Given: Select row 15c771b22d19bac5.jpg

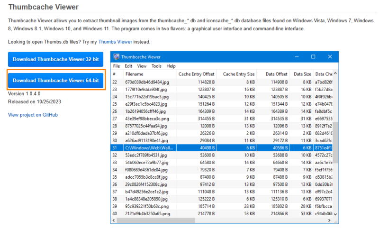Looking at the screenshot, I should [x=222, y=97].
